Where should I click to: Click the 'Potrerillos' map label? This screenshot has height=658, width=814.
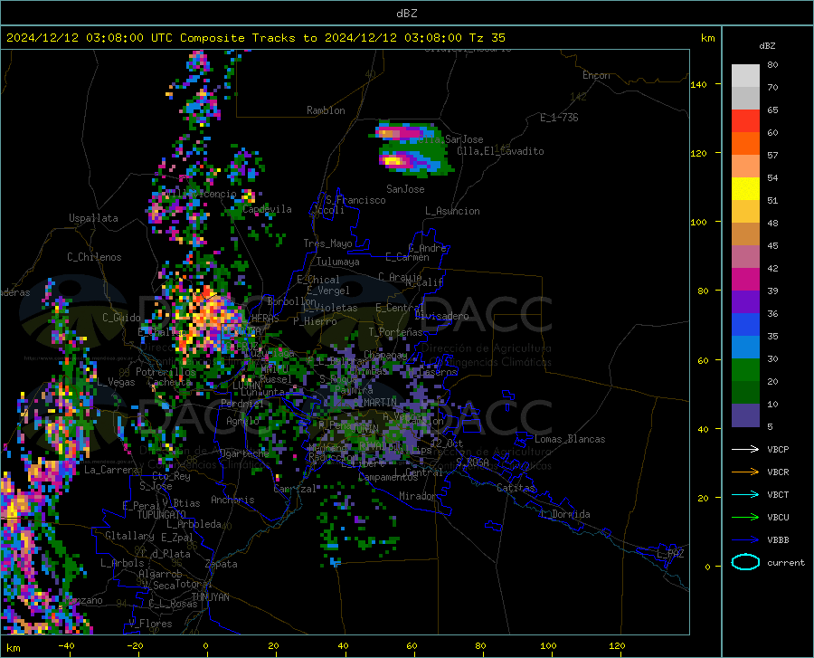[166, 372]
